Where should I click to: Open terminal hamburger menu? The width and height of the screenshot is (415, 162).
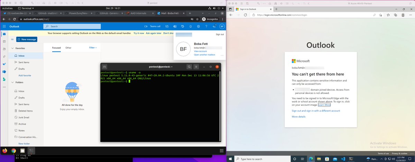[x=196, y=67]
